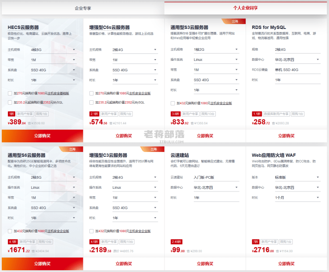The image size is (329, 272).
Task: Check 加432元换购 option on 通用型S6云服务器
Action: 10,231
